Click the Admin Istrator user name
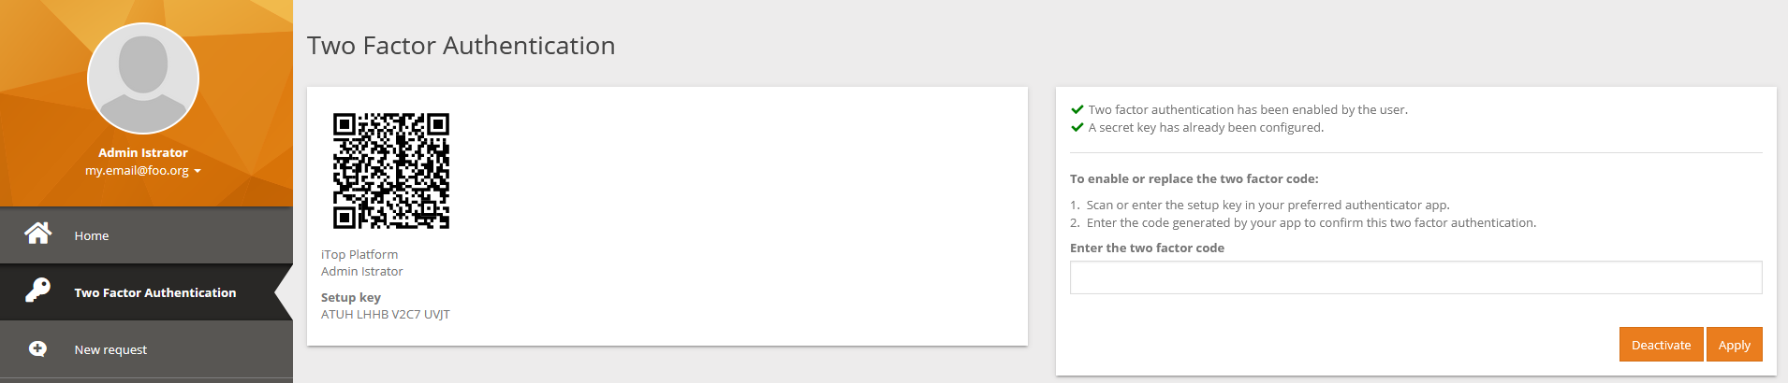This screenshot has width=1788, height=383. pos(143,152)
